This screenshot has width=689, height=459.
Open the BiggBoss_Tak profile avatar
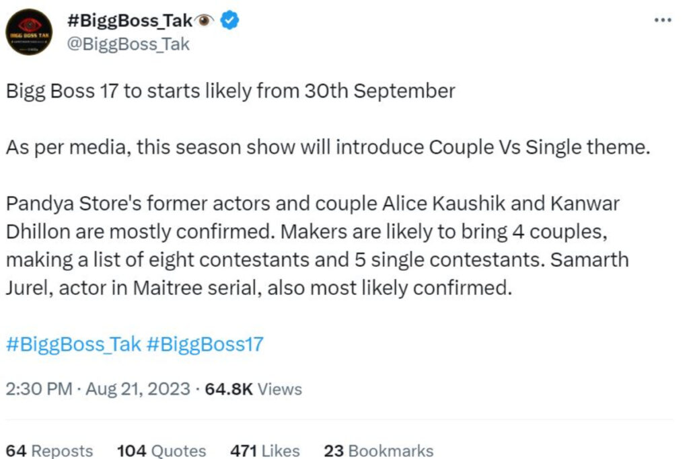coord(29,32)
